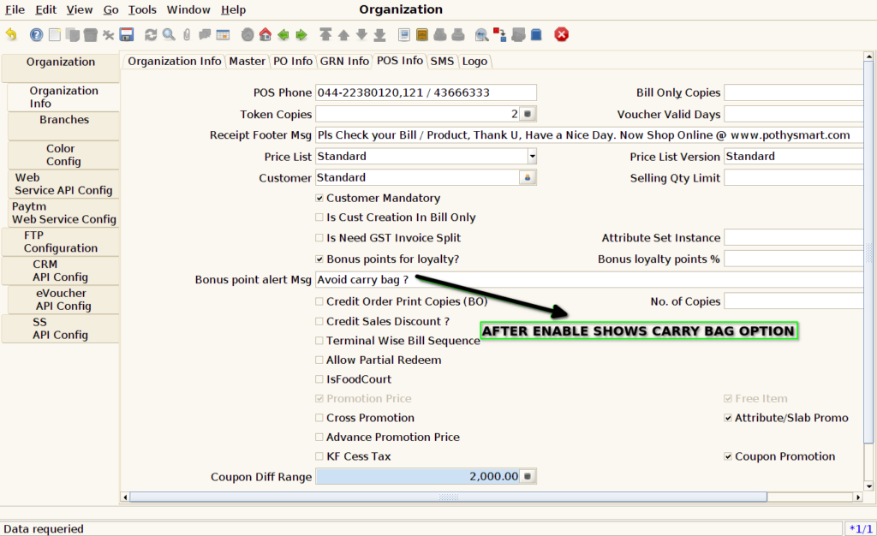The width and height of the screenshot is (877, 536).
Task: Uncheck the Customer Mandatory checkbox
Action: (x=319, y=198)
